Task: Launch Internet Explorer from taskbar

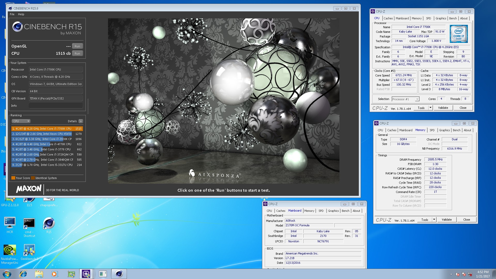Action: pos(23,274)
